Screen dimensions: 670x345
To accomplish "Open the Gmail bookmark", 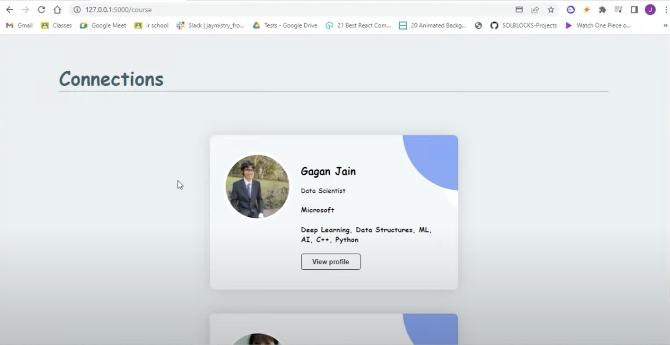I will (x=20, y=26).
